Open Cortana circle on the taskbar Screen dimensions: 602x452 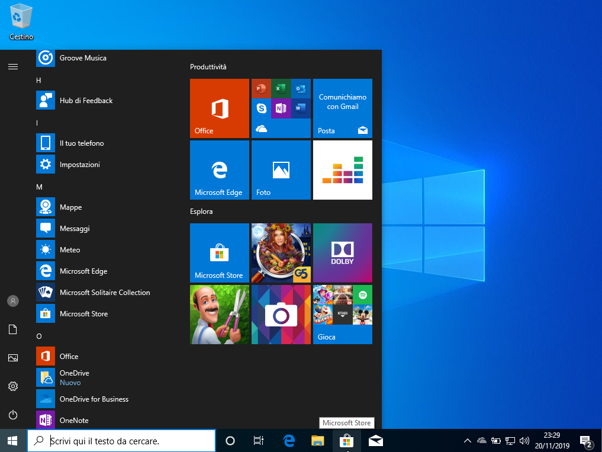(x=230, y=441)
